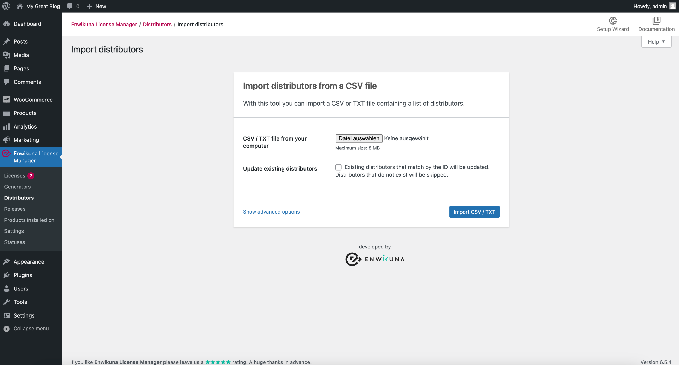The height and width of the screenshot is (365, 679).
Task: Click the WooCommerce sidebar icon
Action: pos(7,100)
